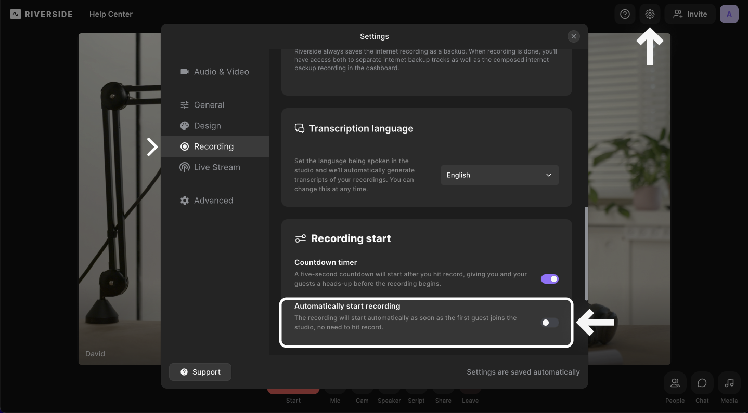Close the Settings dialog with X
The height and width of the screenshot is (413, 748).
point(573,36)
